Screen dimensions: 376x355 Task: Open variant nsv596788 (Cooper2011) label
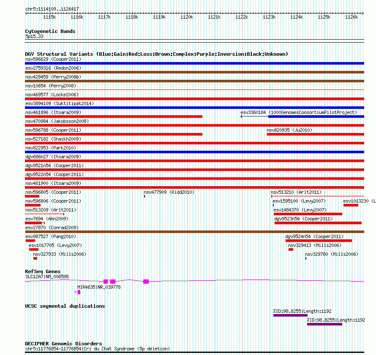pyautogui.click(x=53, y=130)
